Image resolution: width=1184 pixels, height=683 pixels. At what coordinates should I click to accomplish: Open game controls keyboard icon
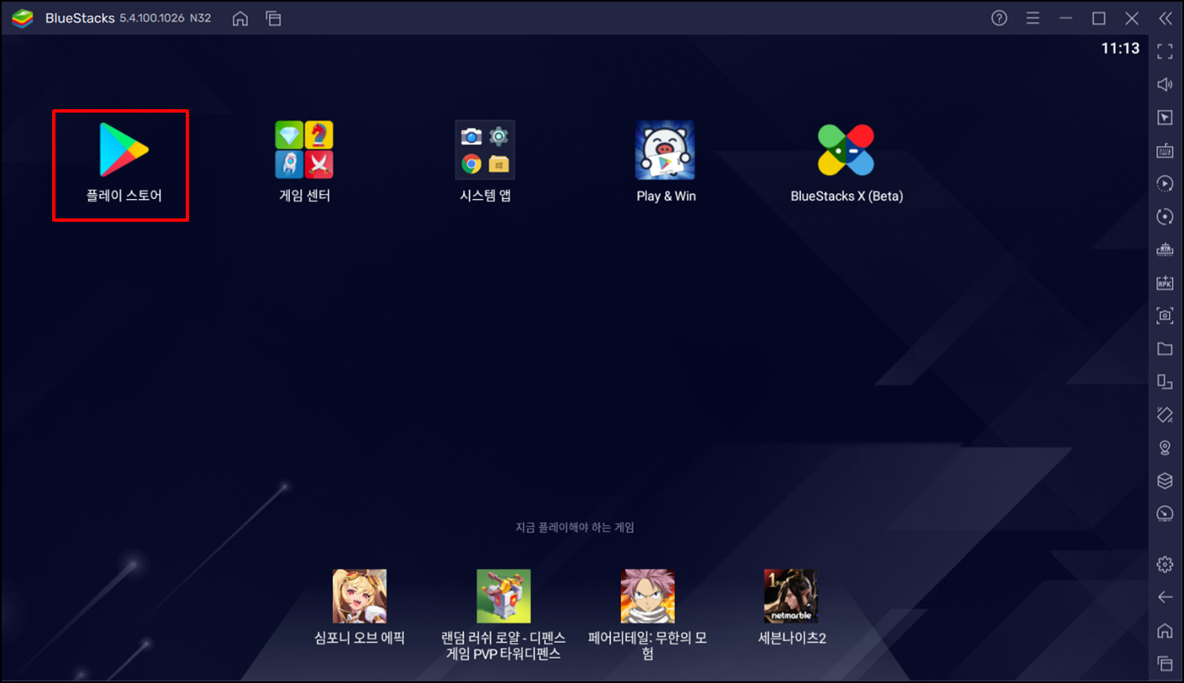1165,150
